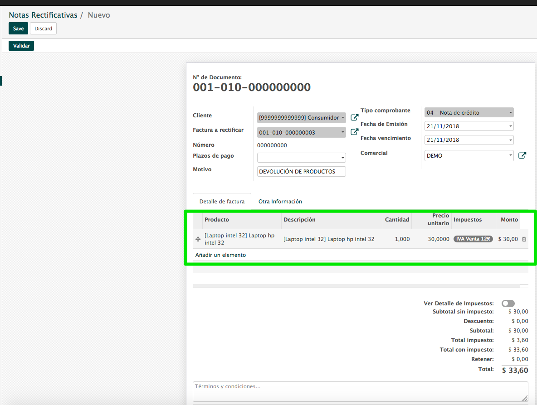Select the Producto cell Laptop hp intel 32
This screenshot has width=537, height=405.
coord(242,239)
